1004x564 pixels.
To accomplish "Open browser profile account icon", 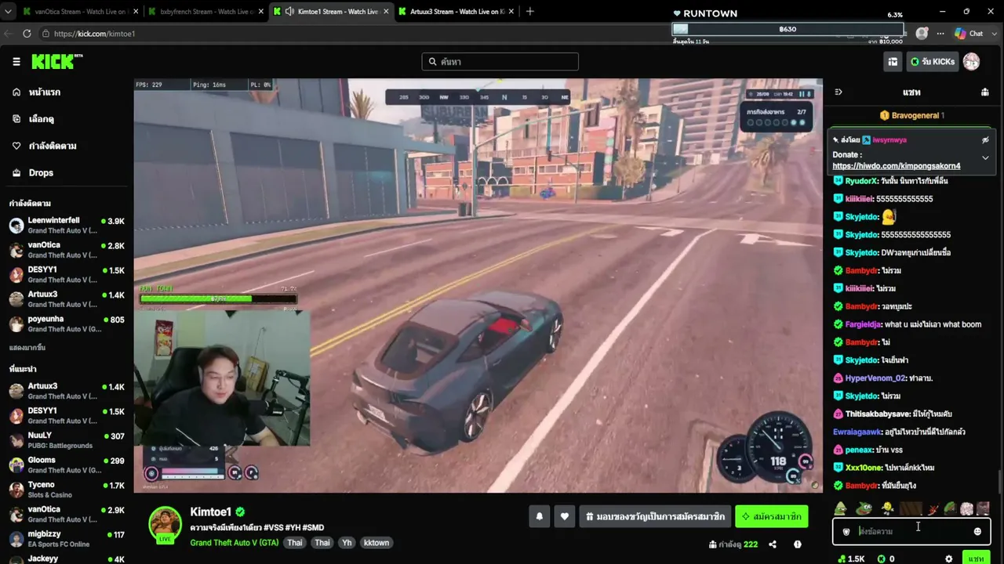I will 922,34.
